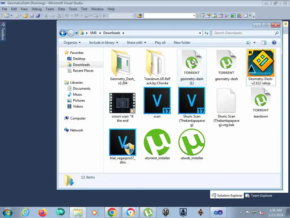Open toolbar options overflow arrow
The image size is (290, 218).
(x=254, y=16)
